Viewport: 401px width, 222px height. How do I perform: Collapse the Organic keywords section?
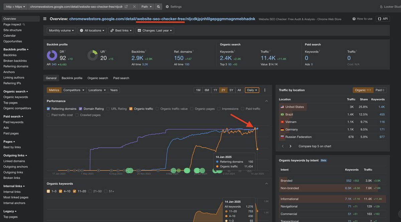click(x=266, y=184)
